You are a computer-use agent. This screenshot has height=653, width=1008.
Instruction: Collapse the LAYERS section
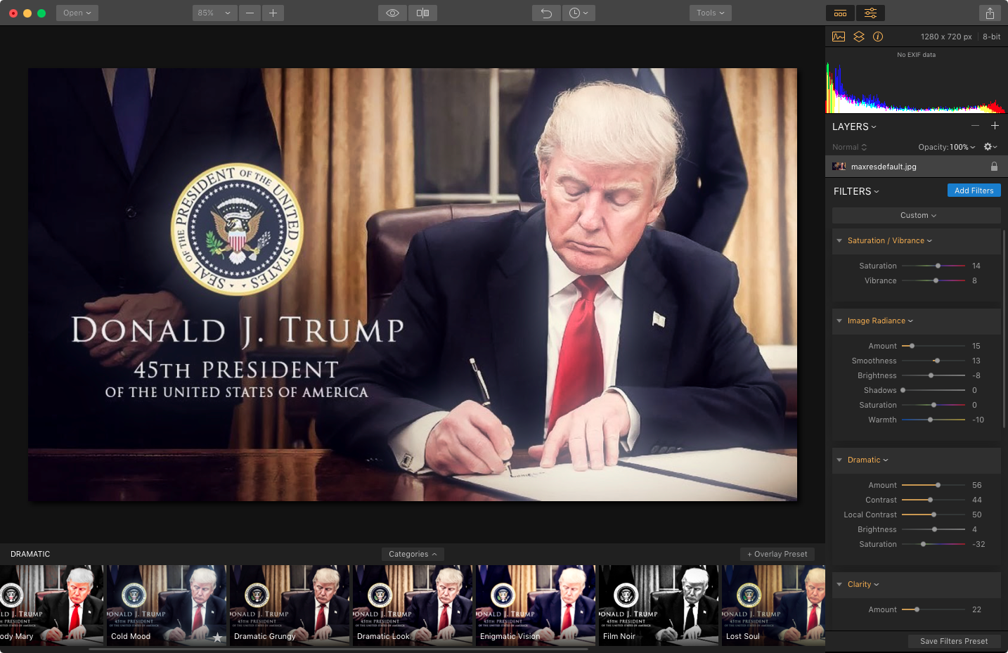[854, 127]
